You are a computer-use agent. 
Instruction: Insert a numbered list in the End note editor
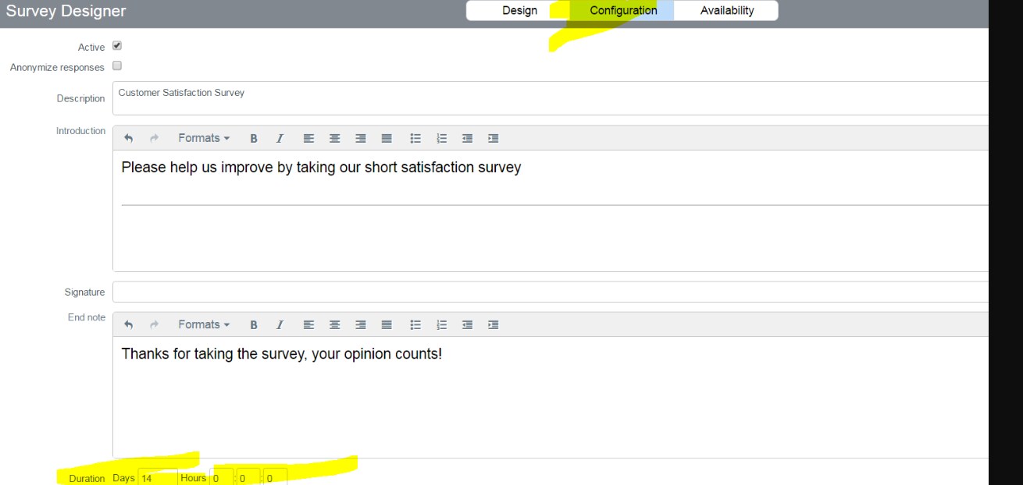[441, 324]
